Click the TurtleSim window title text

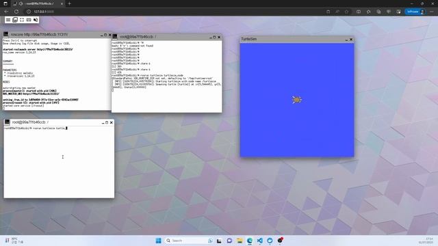(248, 39)
